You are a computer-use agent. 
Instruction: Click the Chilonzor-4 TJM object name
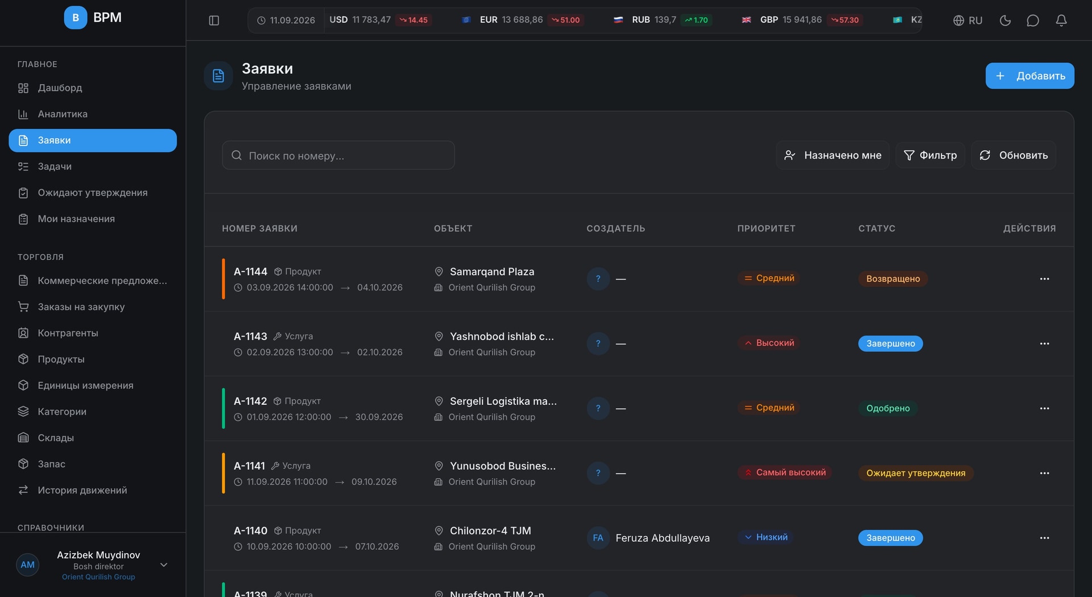tap(490, 531)
